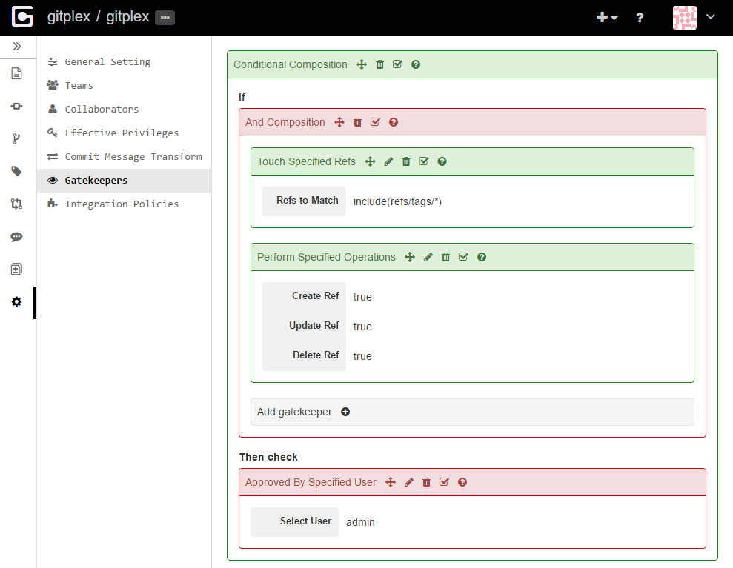Viewport: 733px width, 568px height.
Task: Click the Select User label
Action: click(x=306, y=521)
